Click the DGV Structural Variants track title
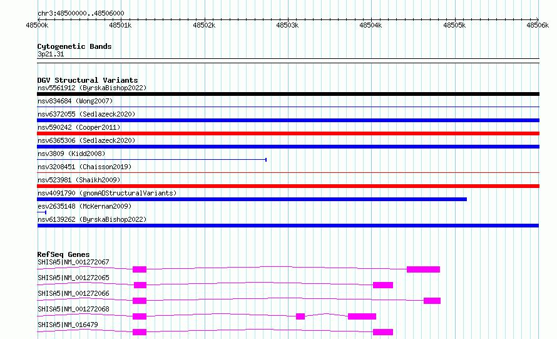 click(88, 80)
